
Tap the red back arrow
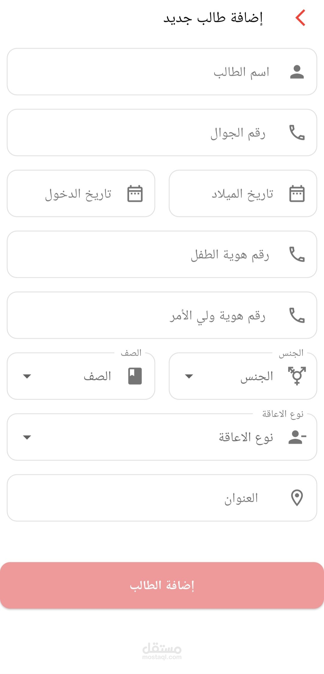pyautogui.click(x=300, y=18)
